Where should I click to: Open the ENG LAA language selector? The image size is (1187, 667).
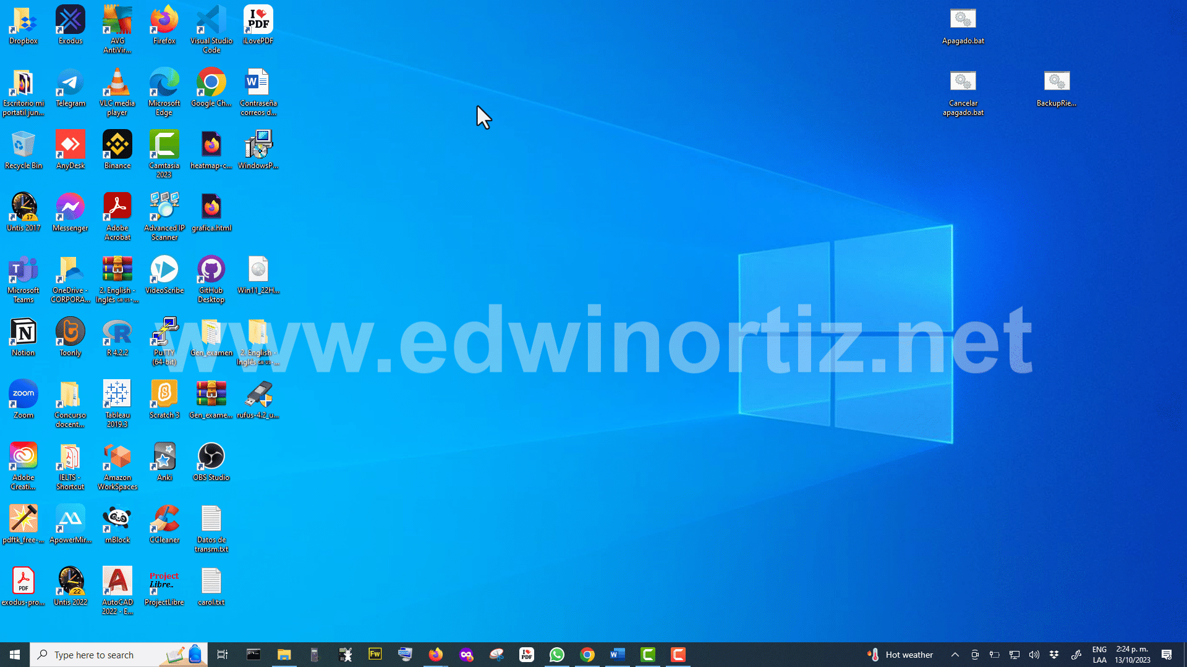[1099, 655]
